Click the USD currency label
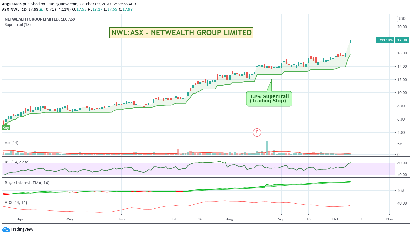Screen dimensions: 412x235 [x=402, y=18]
